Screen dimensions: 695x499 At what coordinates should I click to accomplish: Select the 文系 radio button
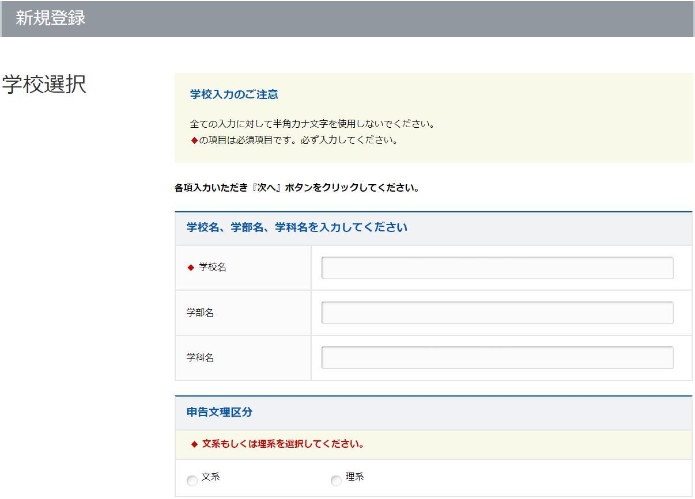pyautogui.click(x=192, y=481)
